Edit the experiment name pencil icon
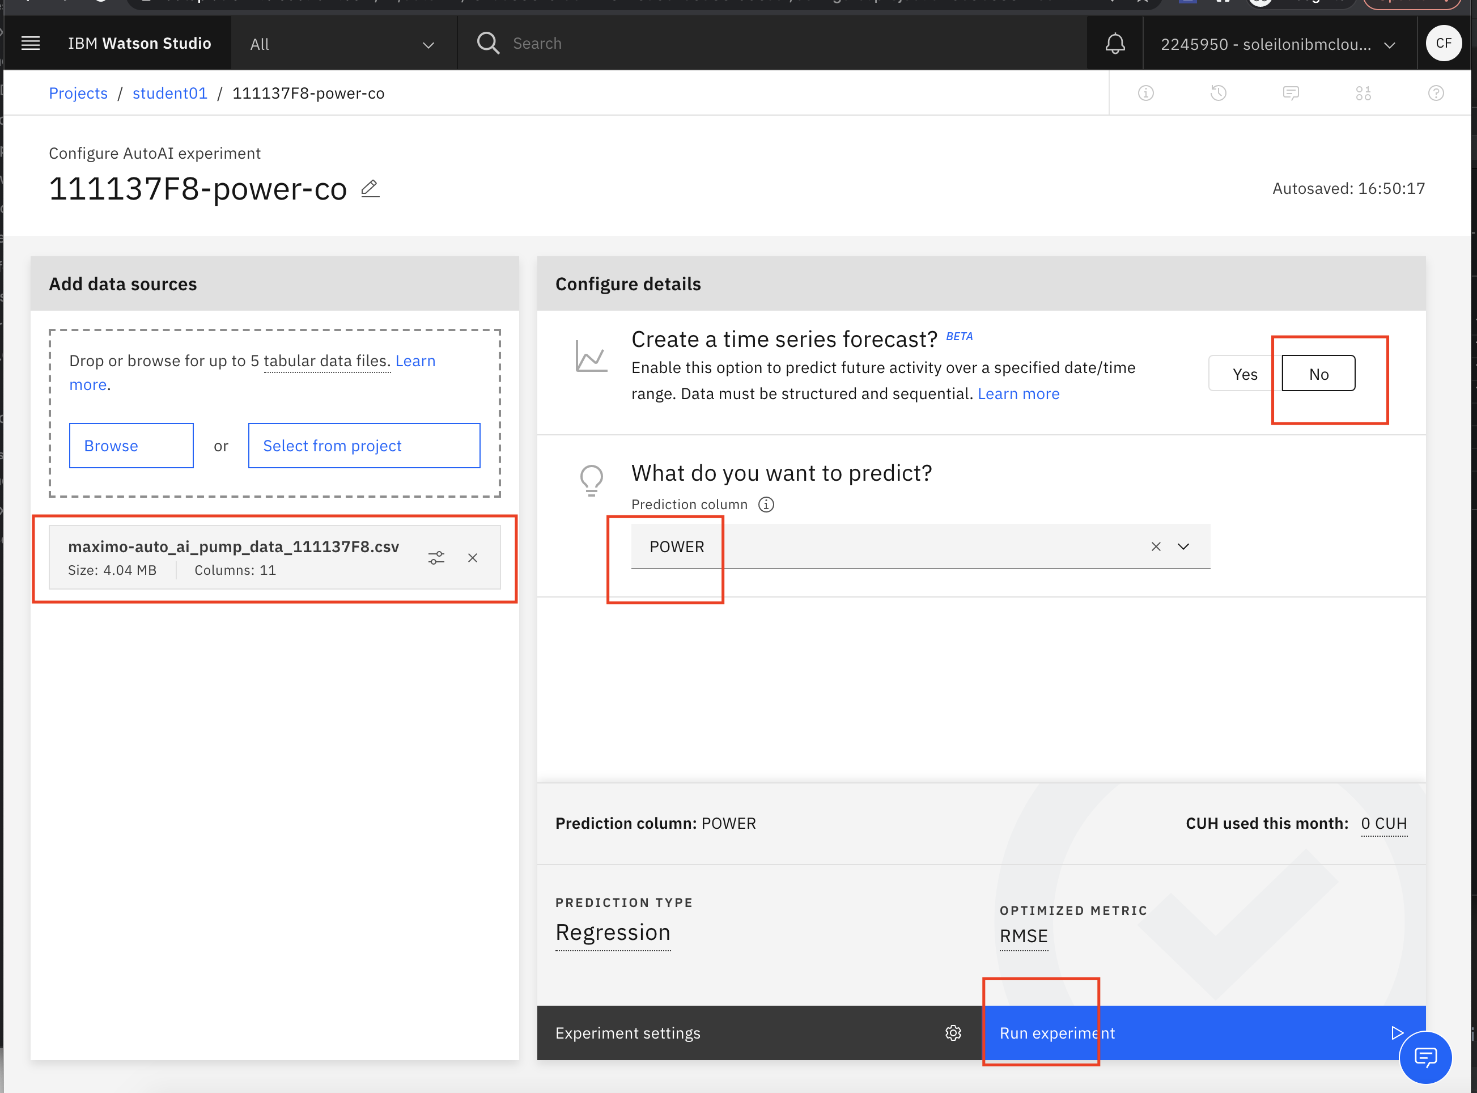 click(x=370, y=189)
